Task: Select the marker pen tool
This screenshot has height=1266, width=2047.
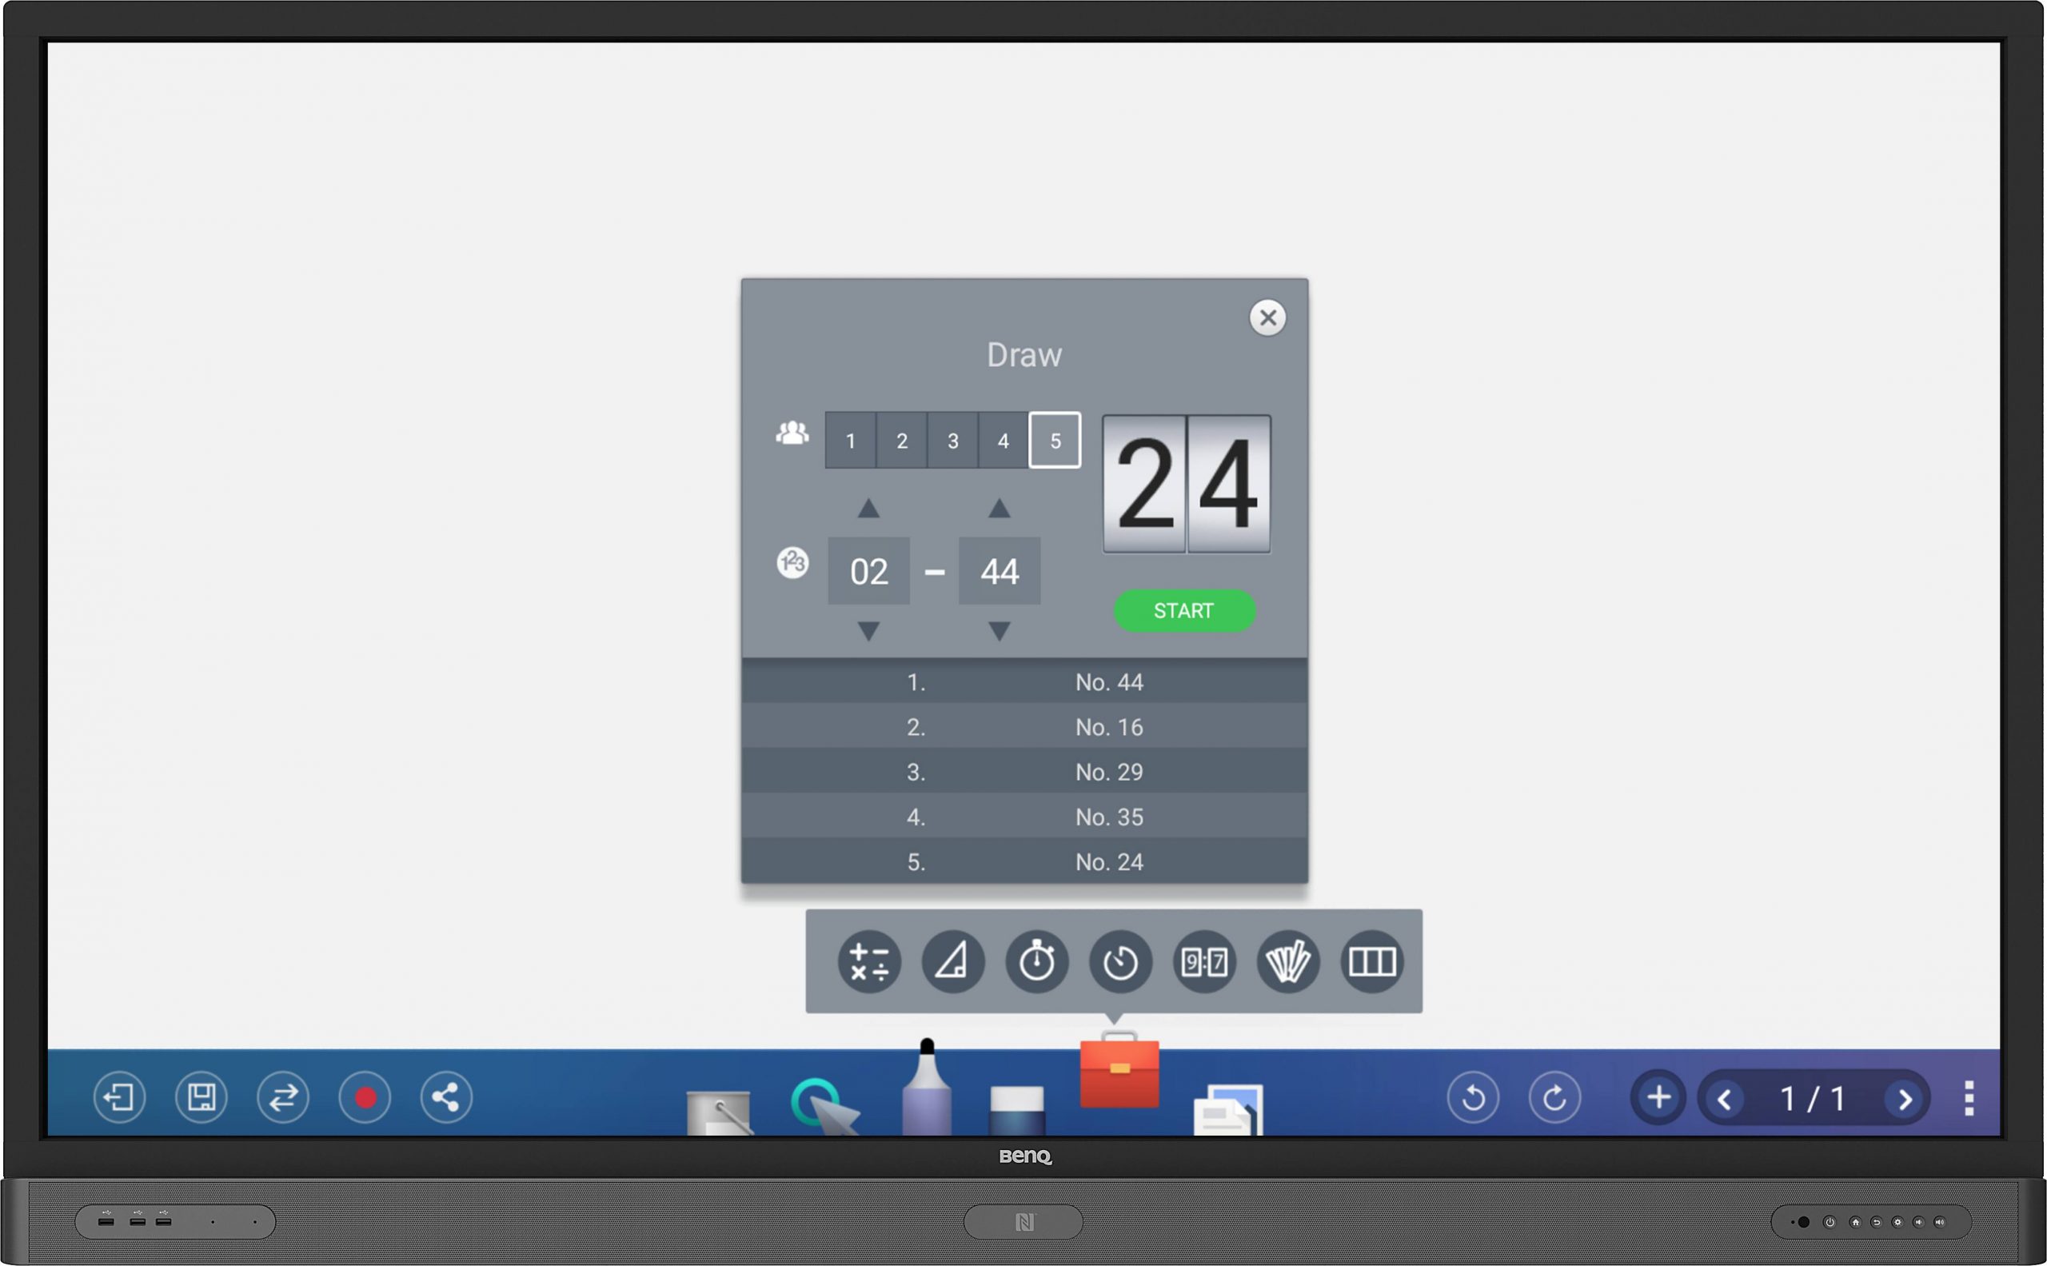Action: [x=927, y=1087]
